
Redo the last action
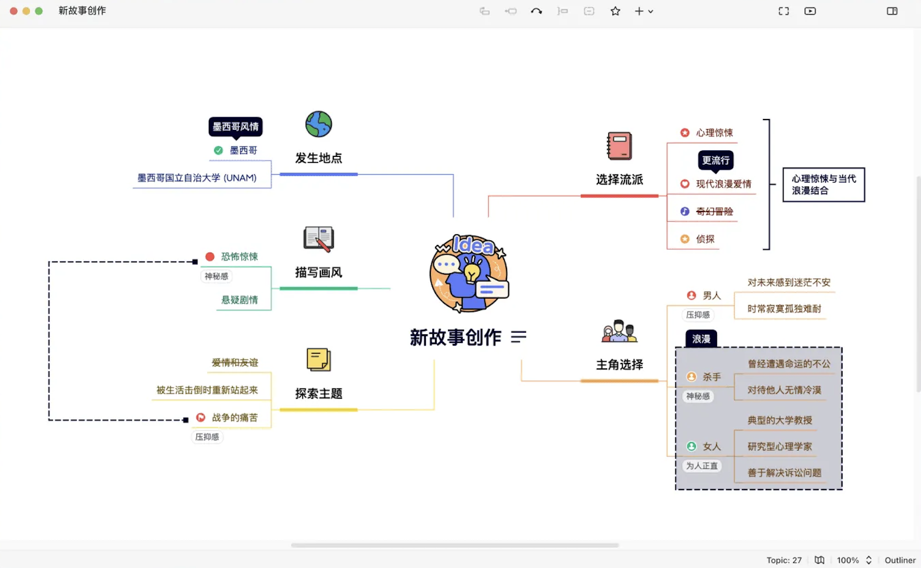pos(537,11)
